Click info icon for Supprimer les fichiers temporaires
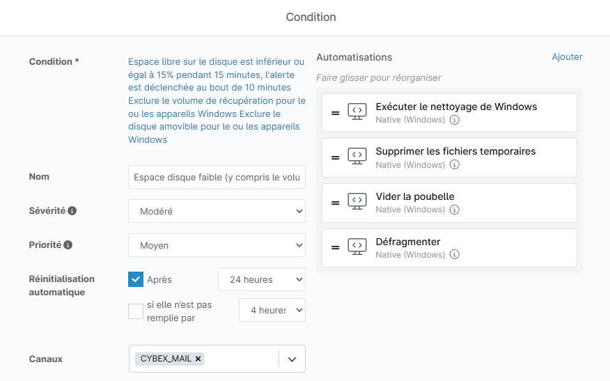This screenshot has height=381, width=610. [455, 165]
